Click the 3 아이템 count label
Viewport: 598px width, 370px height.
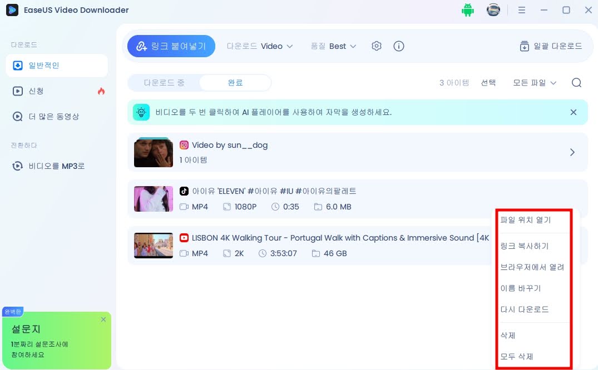pyautogui.click(x=454, y=83)
